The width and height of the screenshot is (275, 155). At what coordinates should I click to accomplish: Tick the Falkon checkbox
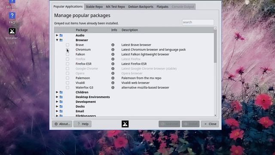click(x=67, y=54)
